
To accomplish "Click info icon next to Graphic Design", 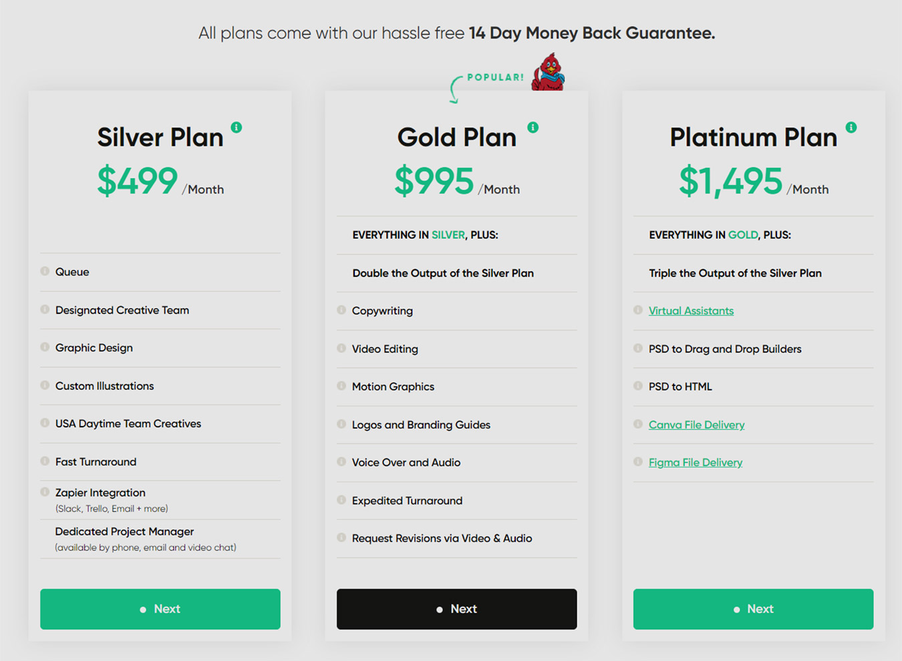I will 45,347.
